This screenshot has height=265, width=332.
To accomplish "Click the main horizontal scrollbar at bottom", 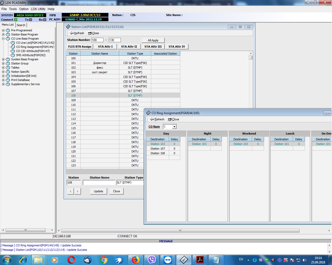I will pyautogui.click(x=180, y=231).
